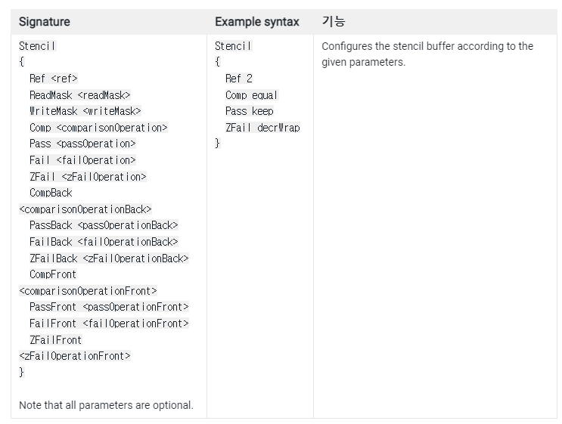Image resolution: width=562 pixels, height=424 pixels.
Task: Click the WriteMask <writeMask> code line
Action: 85,111
